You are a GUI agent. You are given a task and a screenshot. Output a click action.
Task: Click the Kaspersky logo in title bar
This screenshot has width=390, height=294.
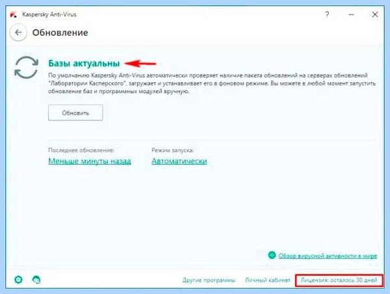click(14, 15)
